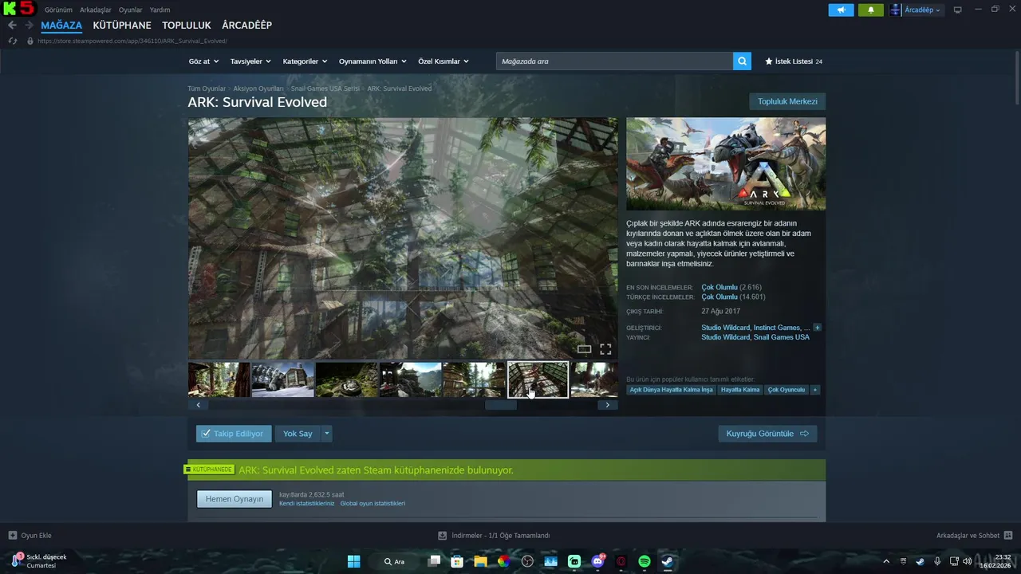Click the plus icon next to developers
Viewport: 1021px width, 574px height.
pos(817,328)
